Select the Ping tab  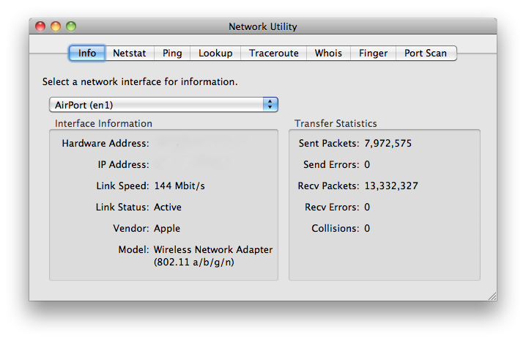tap(172, 53)
